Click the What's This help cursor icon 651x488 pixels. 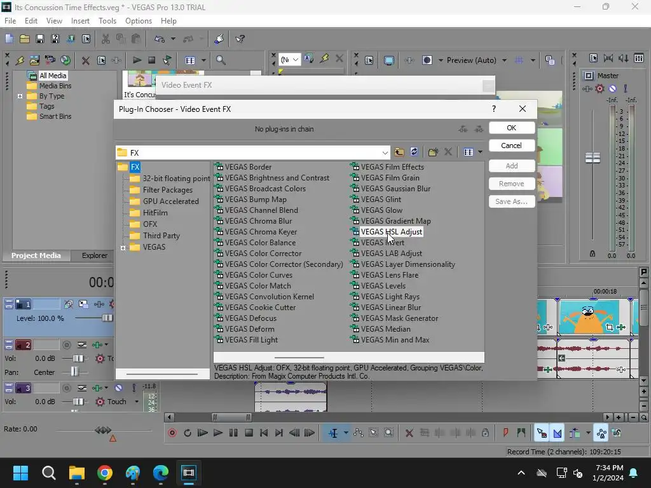point(240,39)
